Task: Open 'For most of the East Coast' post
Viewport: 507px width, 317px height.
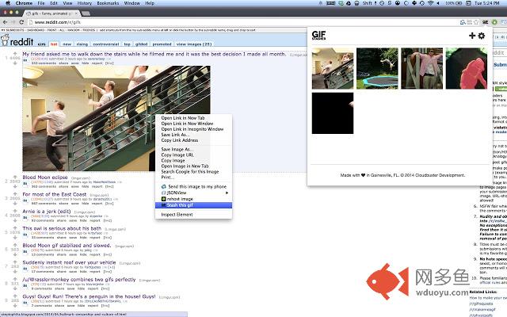Action: pos(55,194)
